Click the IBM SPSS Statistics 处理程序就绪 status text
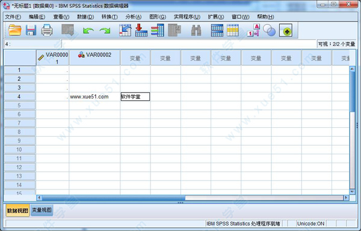361x231 pixels. coord(243,224)
